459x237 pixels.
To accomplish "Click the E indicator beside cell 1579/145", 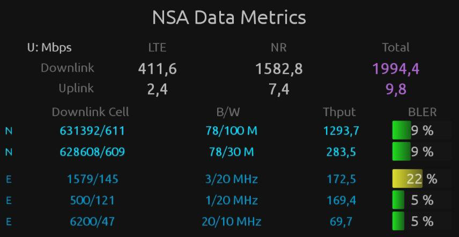I will click(9, 179).
